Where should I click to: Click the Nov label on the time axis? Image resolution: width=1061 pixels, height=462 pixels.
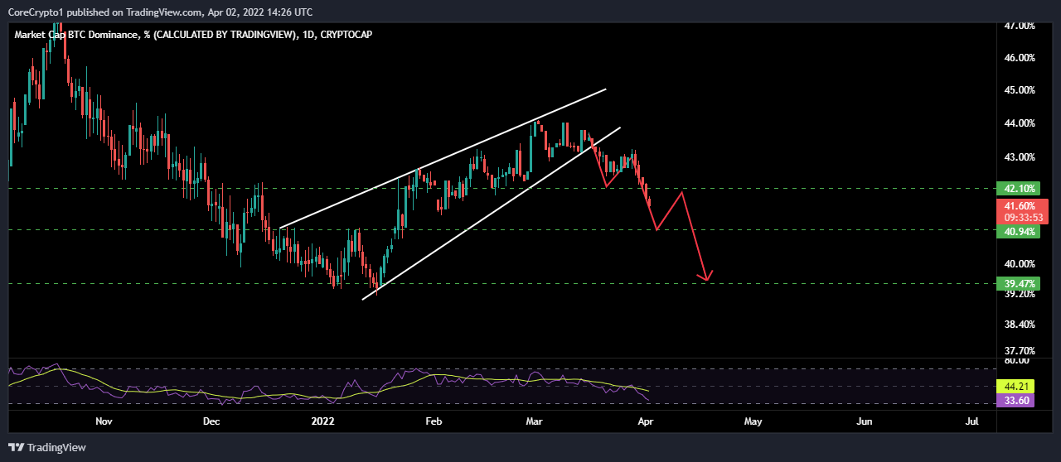(x=104, y=421)
